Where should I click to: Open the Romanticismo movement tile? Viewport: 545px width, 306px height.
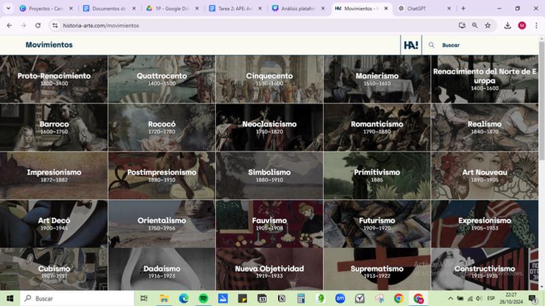377,127
